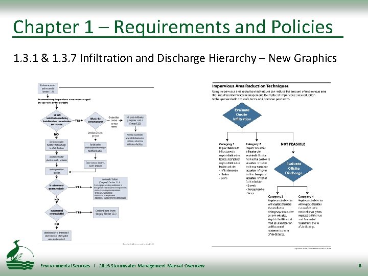Click the heron logo in the footer
Image resolution: width=368 pixels, height=276 pixels.
coord(20,255)
